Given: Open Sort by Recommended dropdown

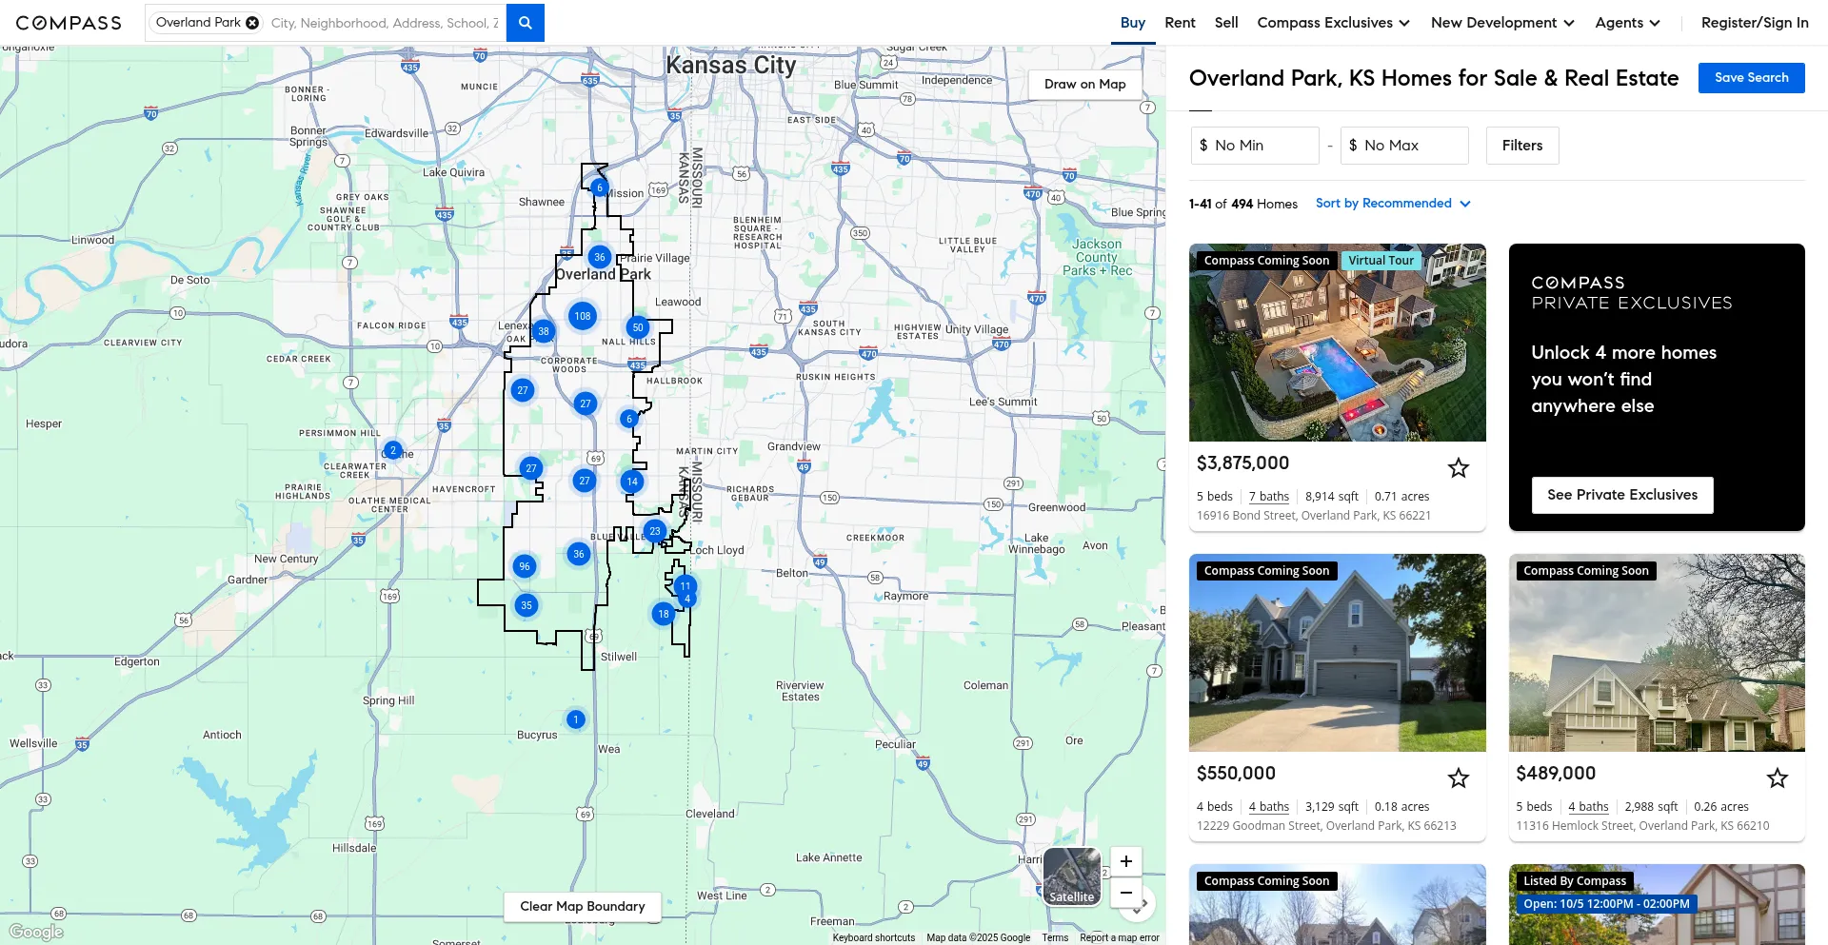Looking at the screenshot, I should coord(1393,204).
